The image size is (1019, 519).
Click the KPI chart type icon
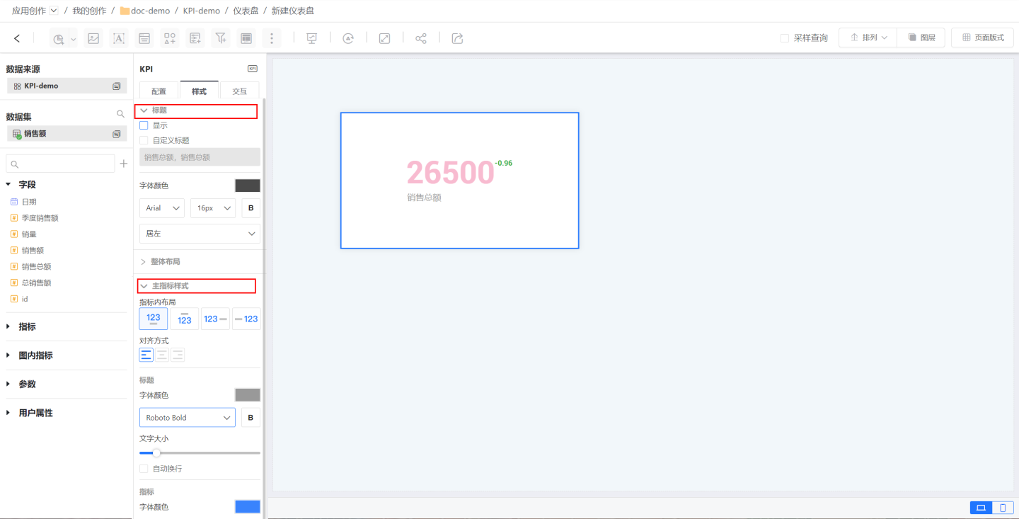point(252,69)
